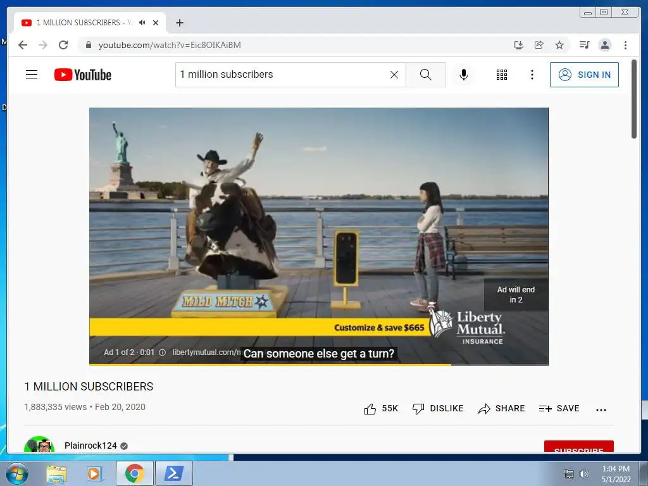Click the SHARE button
Image resolution: width=648 pixels, height=486 pixels.
[501, 409]
